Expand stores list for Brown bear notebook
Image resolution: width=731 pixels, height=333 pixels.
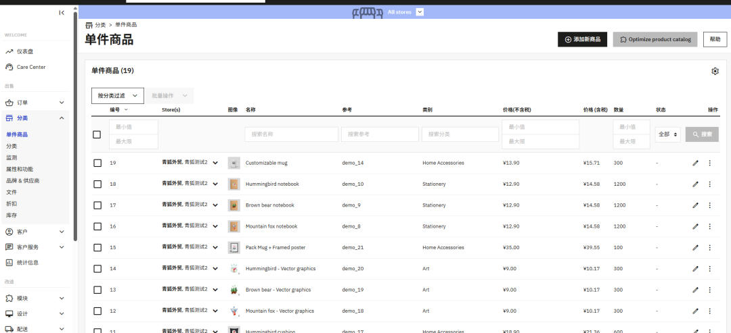[215, 205]
